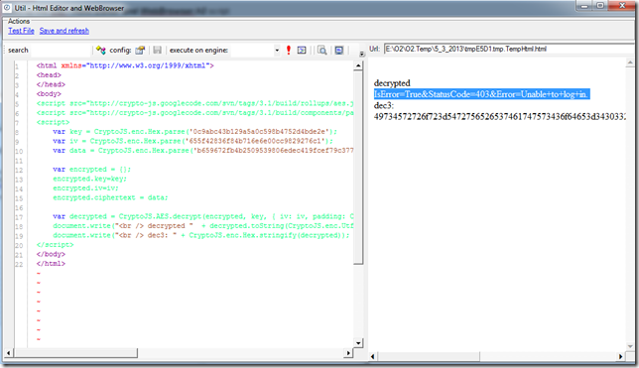639x368 pixels.
Task: Click the 'encrypted.key=key;' line
Action: [x=89, y=179]
